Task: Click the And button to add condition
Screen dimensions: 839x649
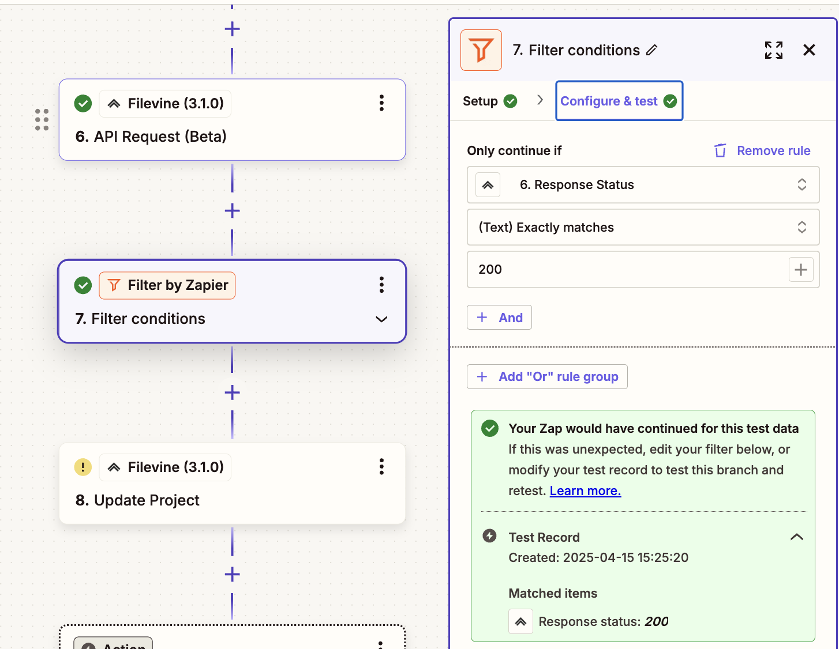Action: coord(499,318)
